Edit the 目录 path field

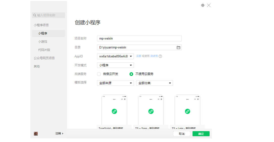pos(139,48)
